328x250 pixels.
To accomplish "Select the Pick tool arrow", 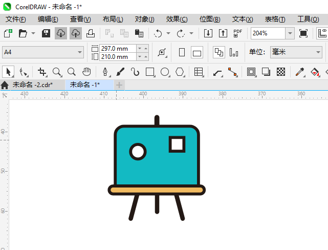I will tap(8, 72).
